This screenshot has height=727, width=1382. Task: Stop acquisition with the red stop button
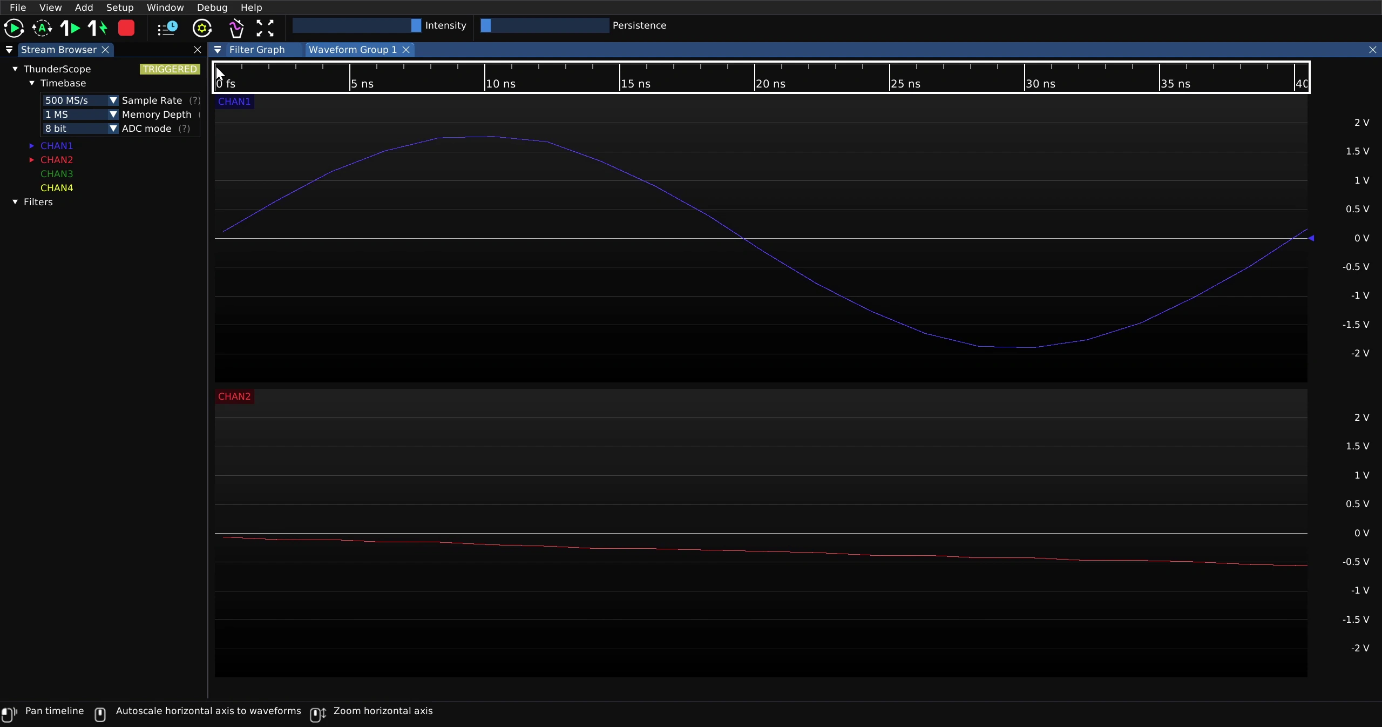(126, 28)
